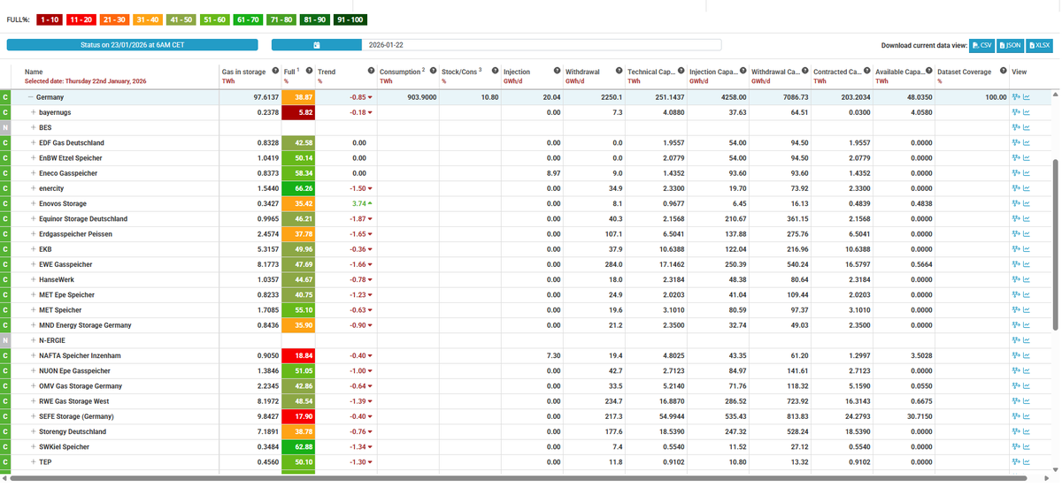This screenshot has height=487, width=1062.
Task: Click info icon on Stock/Cons column header
Action: pos(495,72)
